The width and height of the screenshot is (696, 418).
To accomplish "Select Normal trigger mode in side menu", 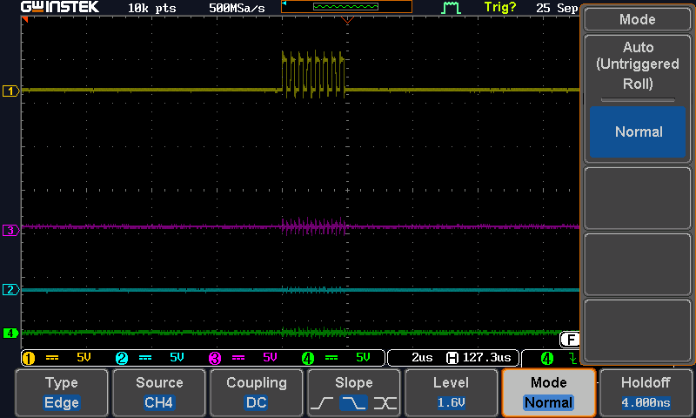I will coord(638,131).
